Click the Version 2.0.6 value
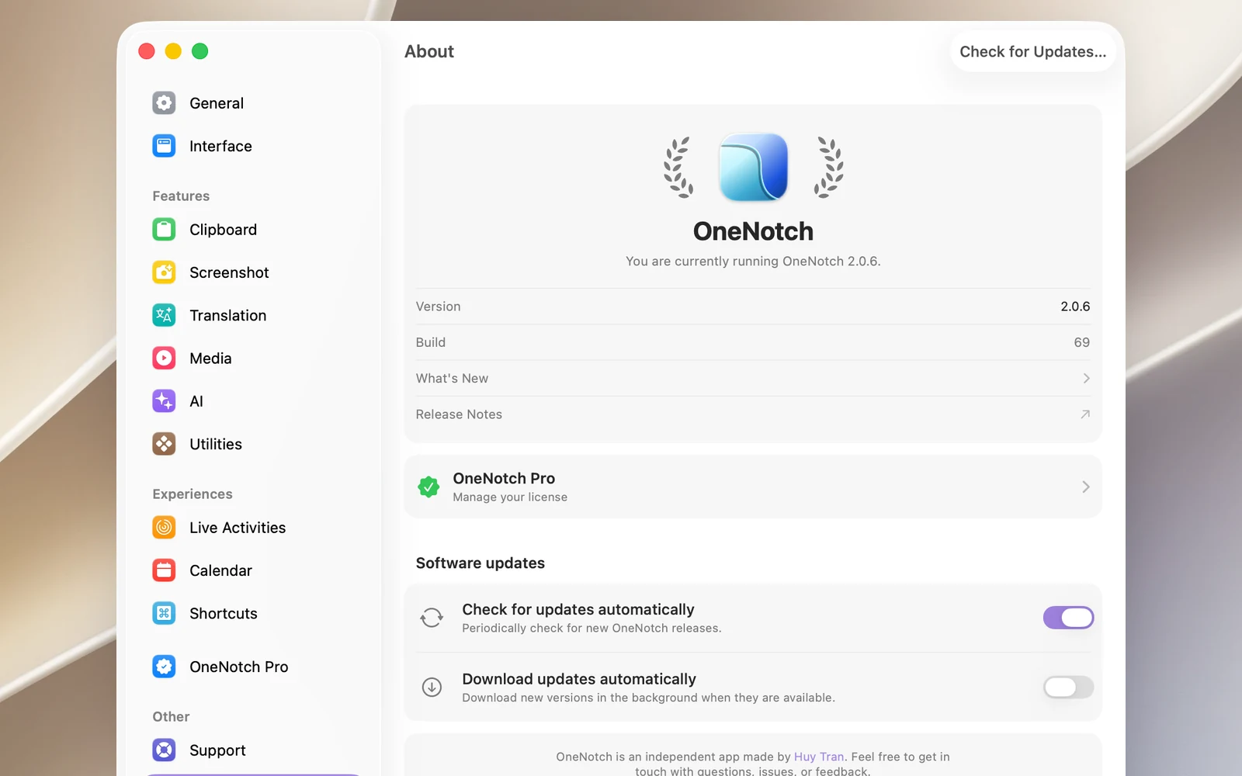Screen dimensions: 1242x776 pos(1075,307)
